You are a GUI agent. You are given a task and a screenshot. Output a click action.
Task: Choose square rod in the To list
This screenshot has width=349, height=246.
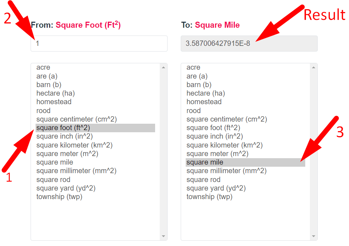click(x=203, y=180)
